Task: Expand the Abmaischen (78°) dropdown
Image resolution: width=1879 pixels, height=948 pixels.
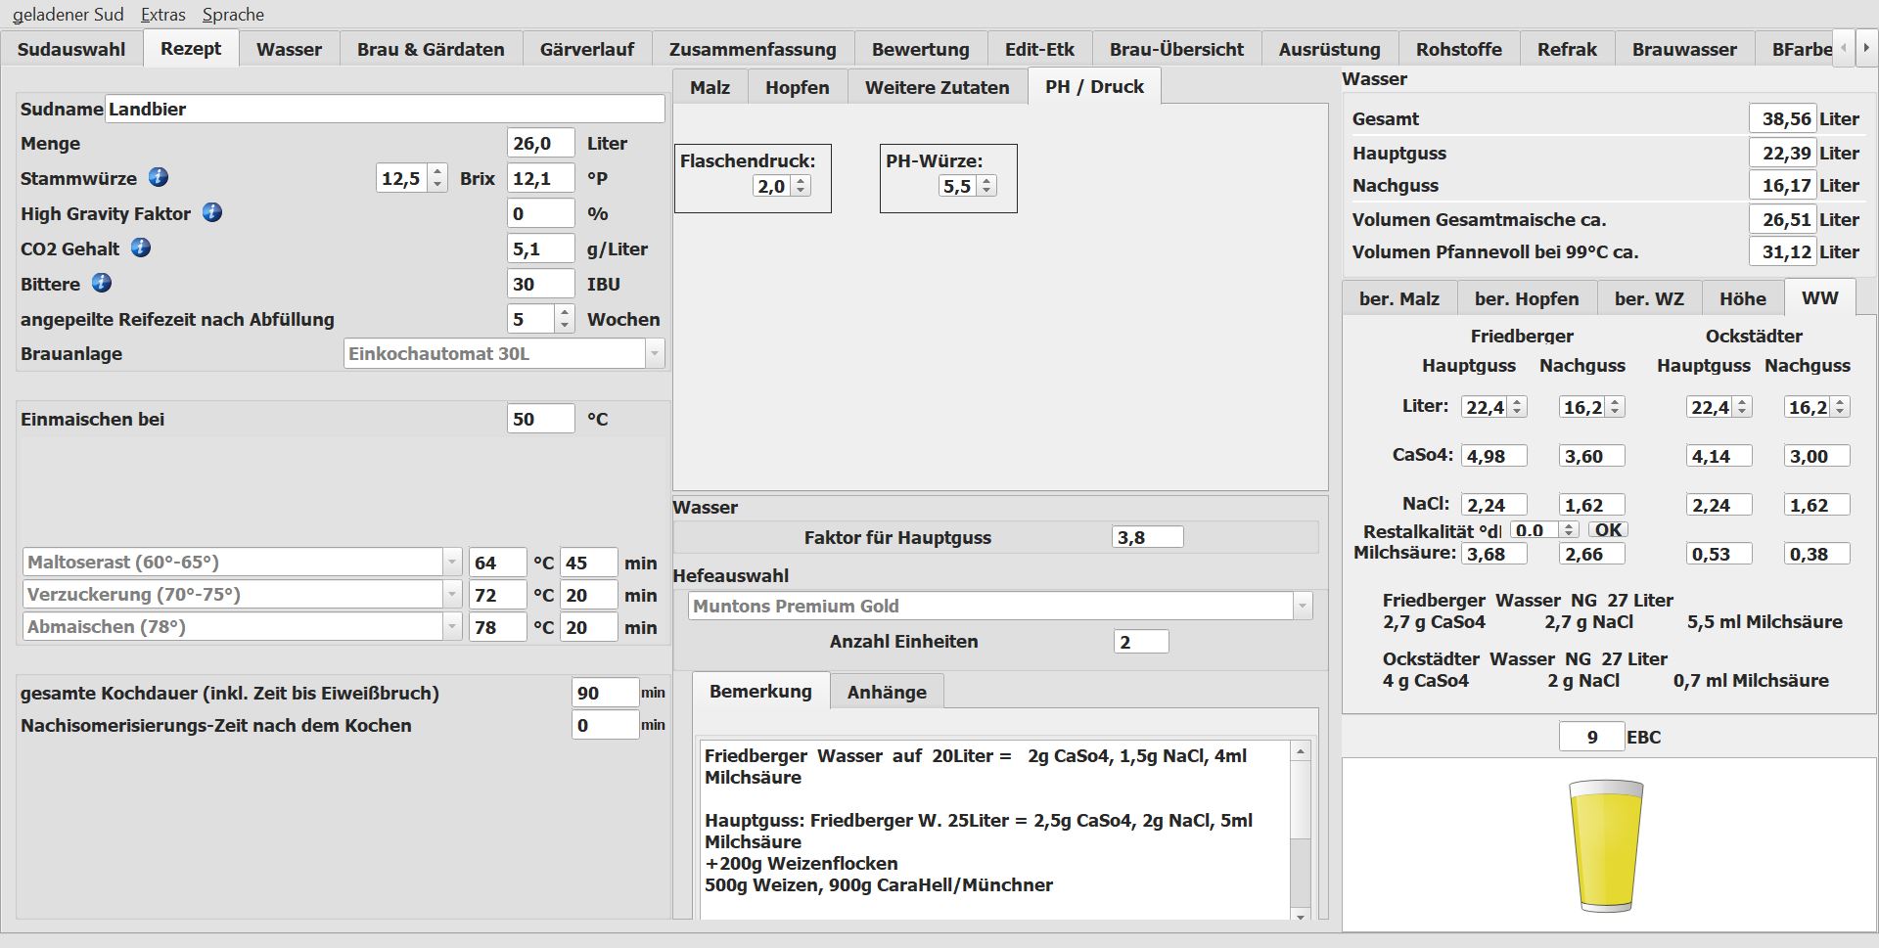Action: pyautogui.click(x=451, y=627)
